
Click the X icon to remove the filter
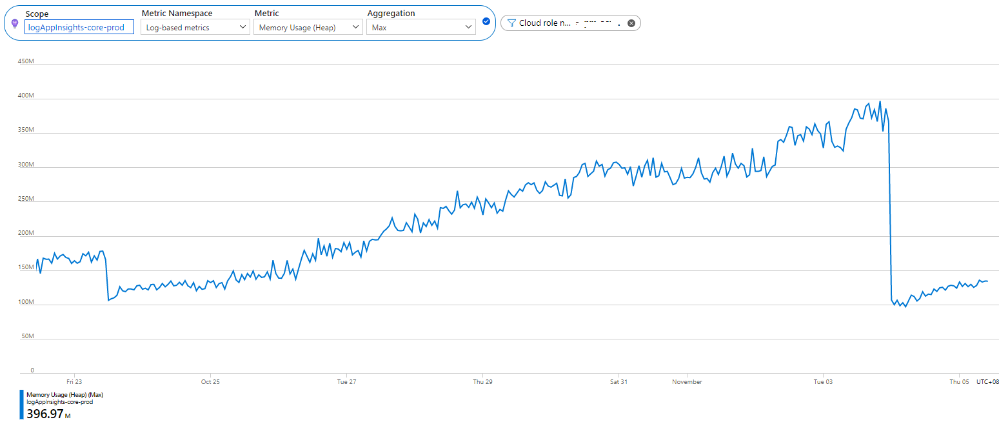(x=631, y=23)
